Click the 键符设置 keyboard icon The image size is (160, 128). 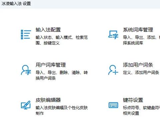point(113,105)
